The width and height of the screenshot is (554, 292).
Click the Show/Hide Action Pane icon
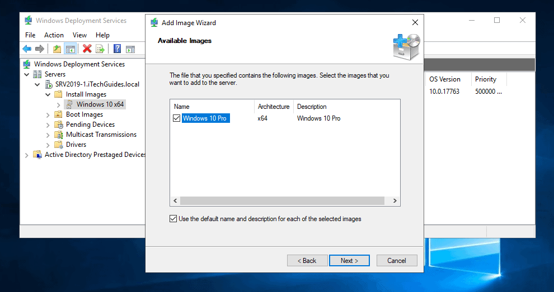point(130,49)
